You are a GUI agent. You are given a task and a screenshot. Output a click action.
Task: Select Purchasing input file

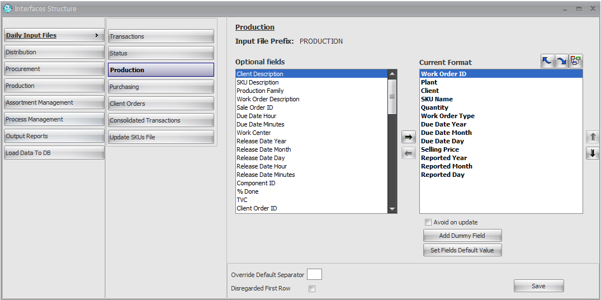pyautogui.click(x=161, y=87)
